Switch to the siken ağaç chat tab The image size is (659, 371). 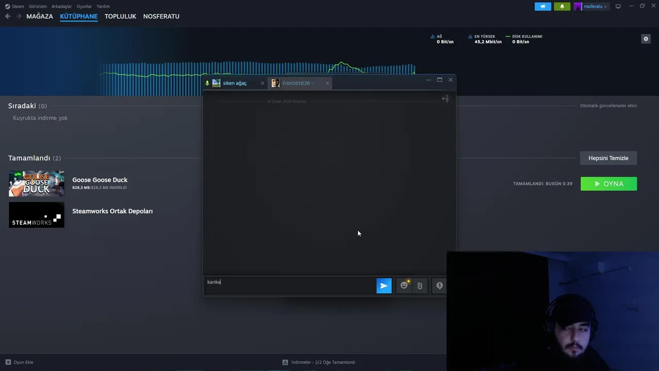tap(235, 83)
